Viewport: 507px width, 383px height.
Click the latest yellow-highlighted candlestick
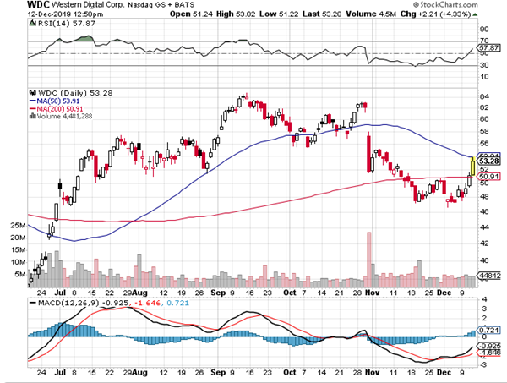[x=472, y=160]
